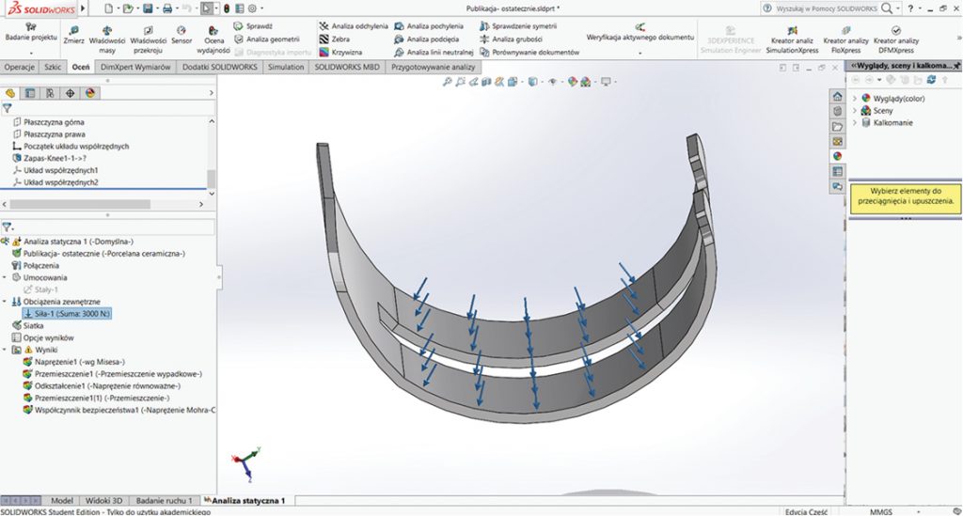The image size is (963, 516).
Task: Collapse Obciążenia zewnętrzne node
Action: pos(6,302)
